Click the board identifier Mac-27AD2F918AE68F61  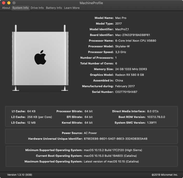pyautogui.click(x=132, y=35)
